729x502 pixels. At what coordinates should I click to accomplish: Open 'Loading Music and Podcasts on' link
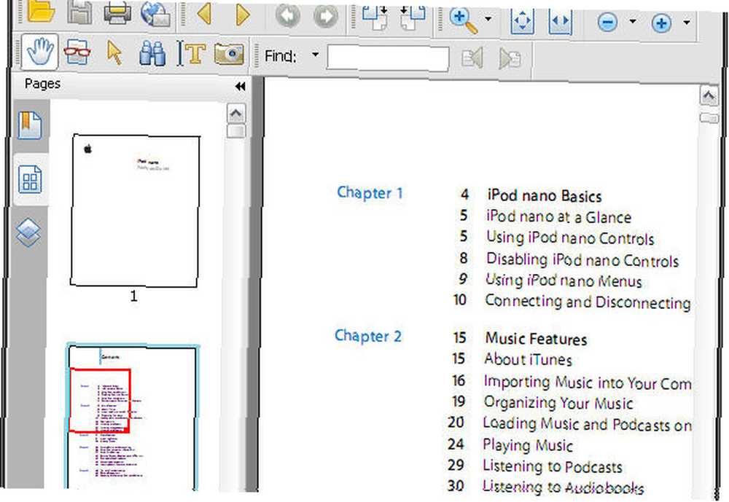point(587,424)
